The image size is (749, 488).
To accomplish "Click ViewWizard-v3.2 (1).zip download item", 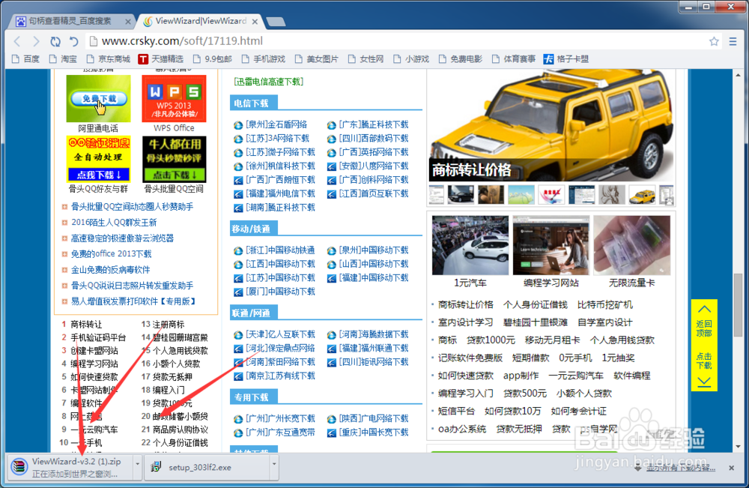I will tap(69, 468).
